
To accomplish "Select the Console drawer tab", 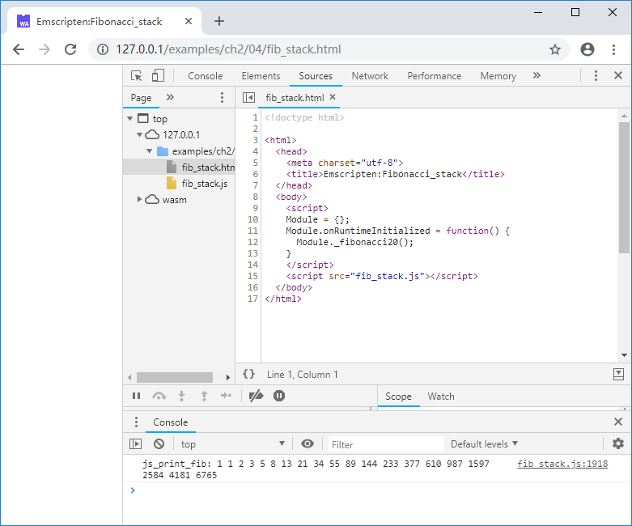I will (x=171, y=422).
